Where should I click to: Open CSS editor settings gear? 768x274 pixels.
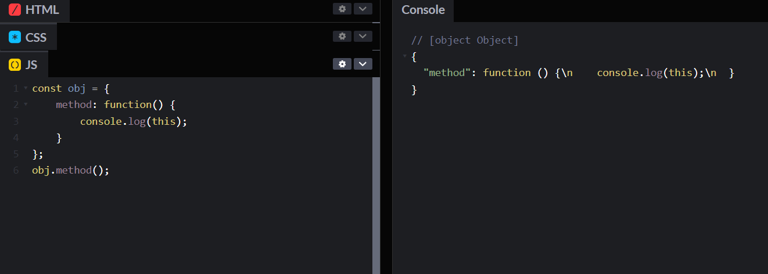342,36
